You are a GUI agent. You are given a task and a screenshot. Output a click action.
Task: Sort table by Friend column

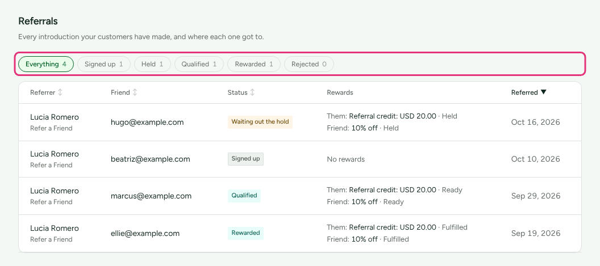(x=124, y=92)
